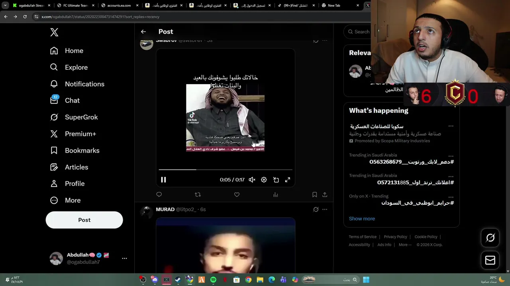Open the floating Grok button

click(x=490, y=238)
